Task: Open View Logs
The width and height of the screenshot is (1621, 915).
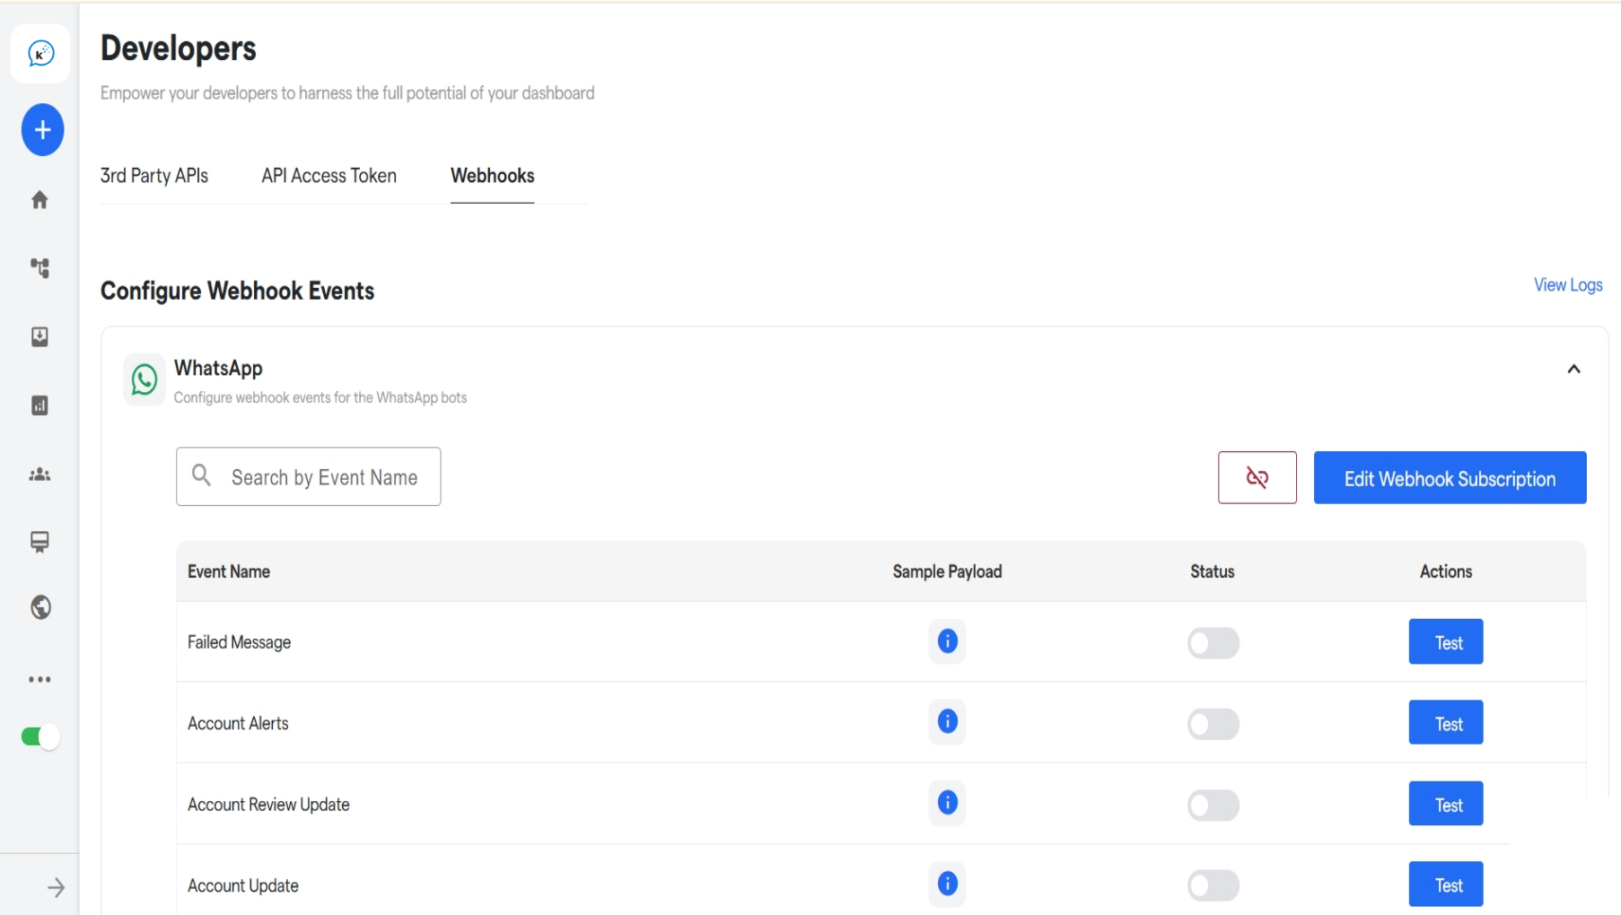Action: (x=1567, y=284)
